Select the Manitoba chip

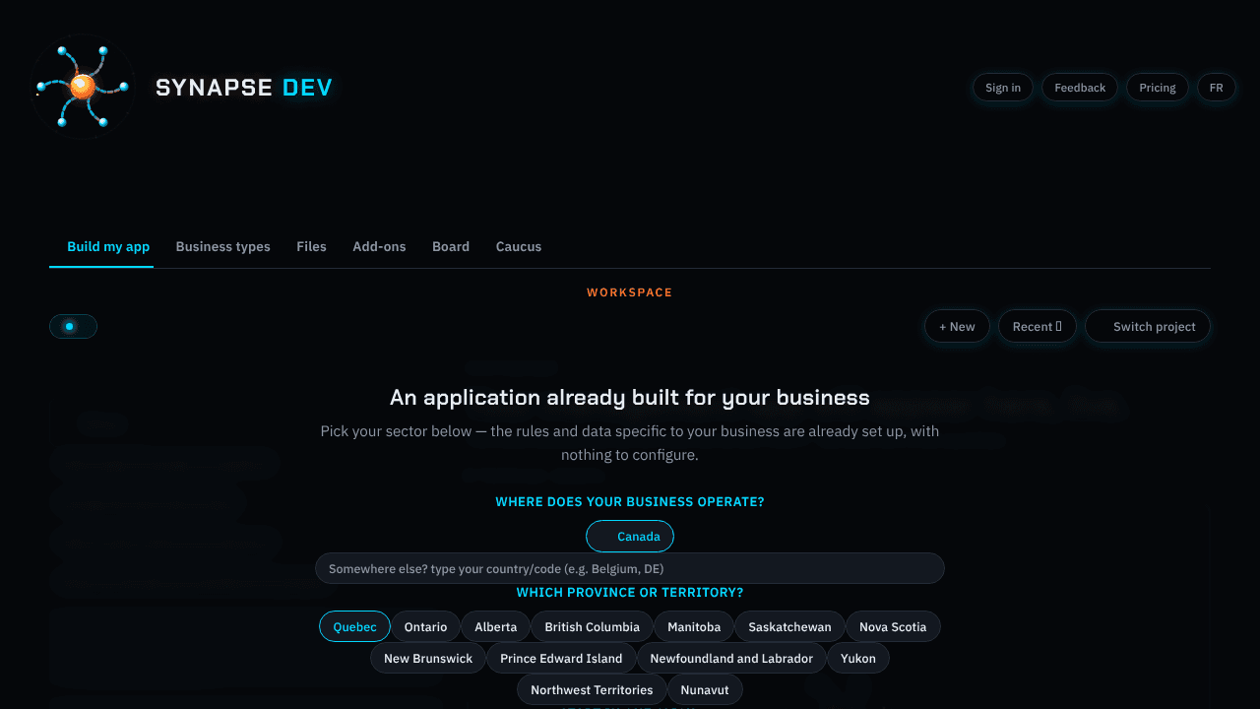click(694, 627)
